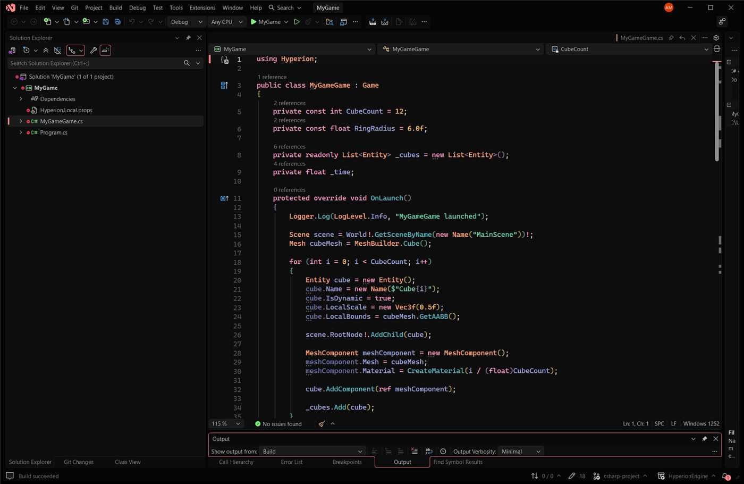
Task: Open the 115 % zoom level dropdown
Action: [226, 424]
